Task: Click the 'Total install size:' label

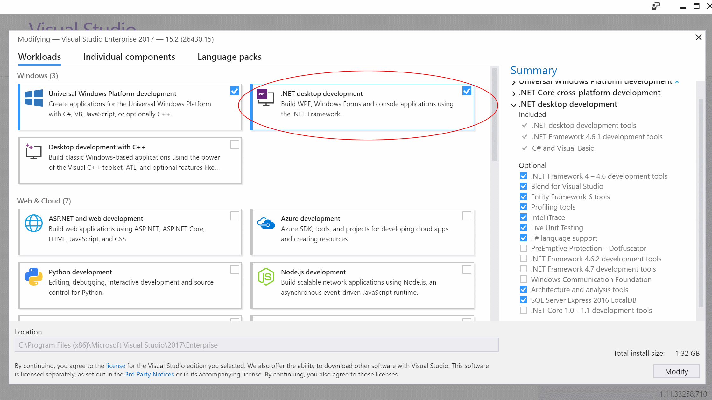Action: pyautogui.click(x=639, y=353)
